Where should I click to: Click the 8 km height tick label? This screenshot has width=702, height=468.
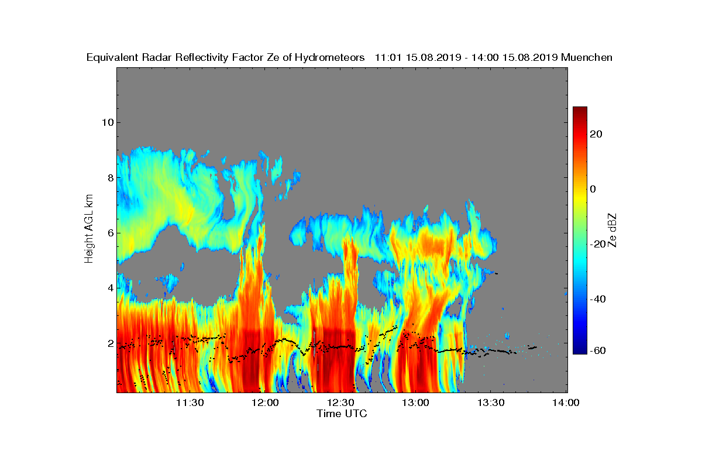(x=110, y=177)
